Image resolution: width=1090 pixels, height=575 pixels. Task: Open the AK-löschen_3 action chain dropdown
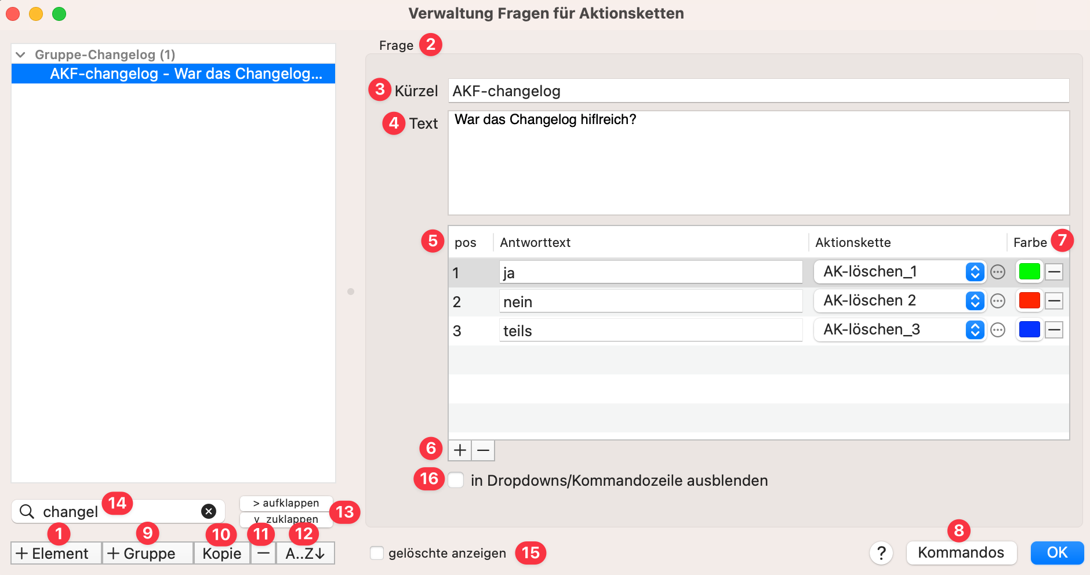coord(899,330)
